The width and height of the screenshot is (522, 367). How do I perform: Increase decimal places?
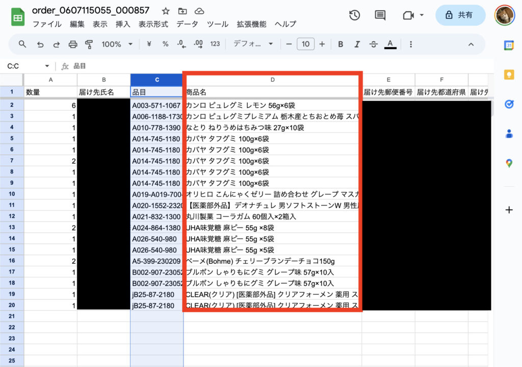tap(198, 44)
